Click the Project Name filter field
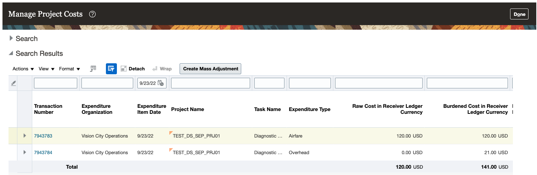This screenshot has width=537, height=175. (210, 83)
